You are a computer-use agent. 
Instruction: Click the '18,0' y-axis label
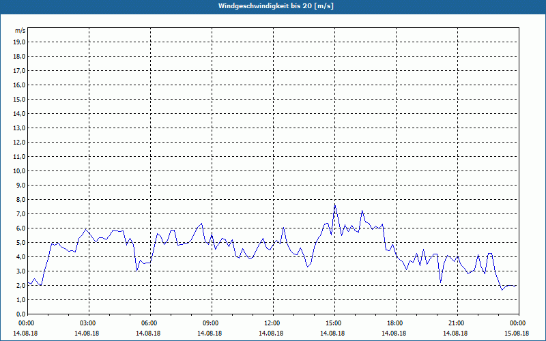[19, 57]
